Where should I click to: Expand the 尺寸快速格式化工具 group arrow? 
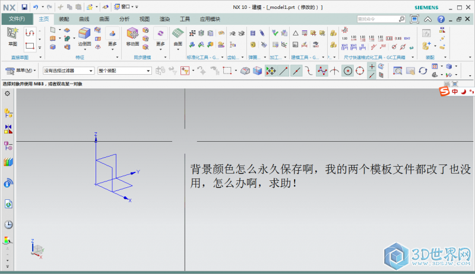[x=413, y=57]
